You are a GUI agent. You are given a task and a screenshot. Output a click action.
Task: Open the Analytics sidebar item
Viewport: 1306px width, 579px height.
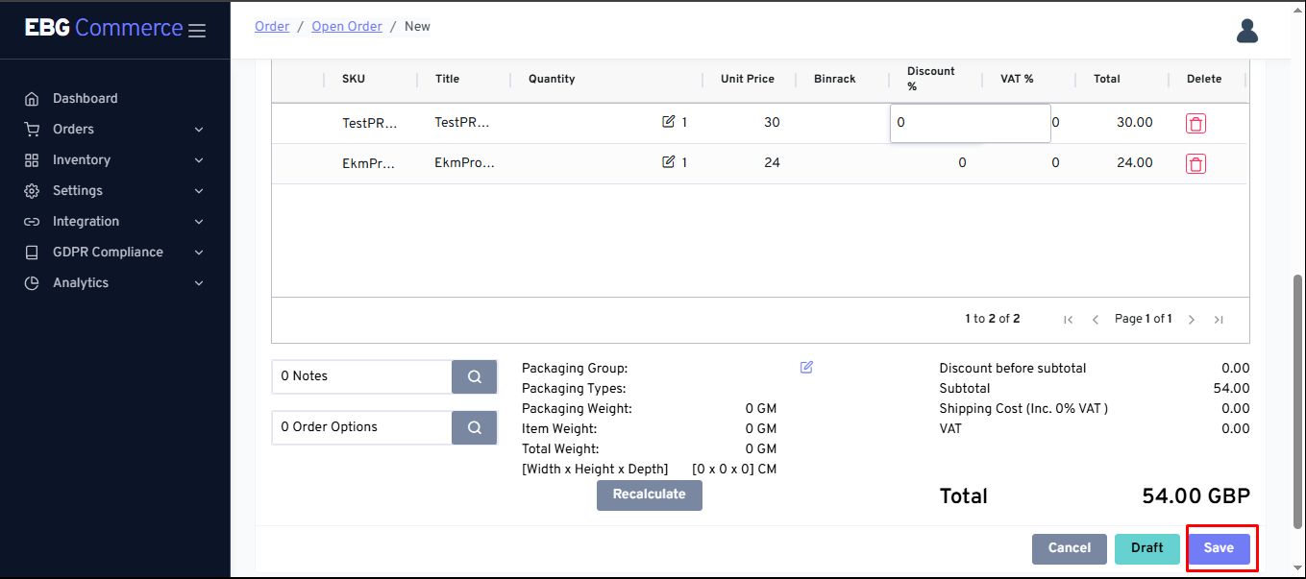tap(81, 283)
